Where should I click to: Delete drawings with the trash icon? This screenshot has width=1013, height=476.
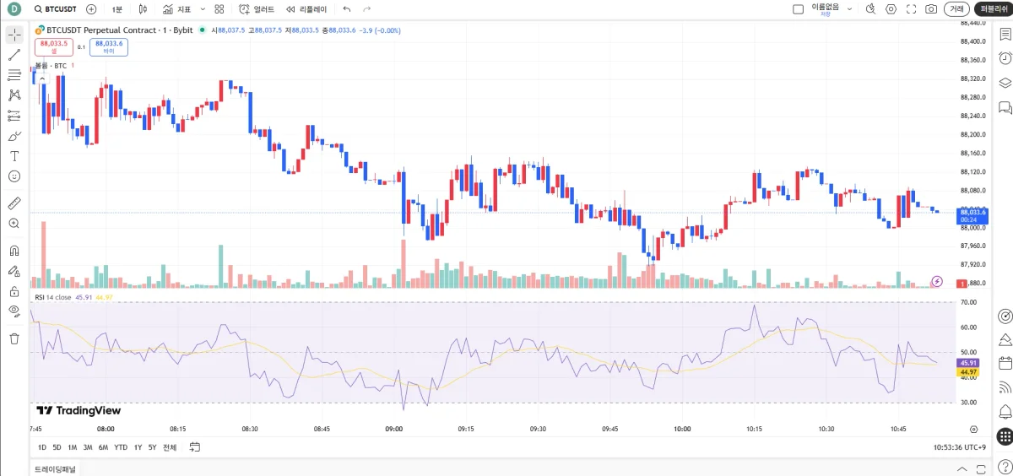14,338
